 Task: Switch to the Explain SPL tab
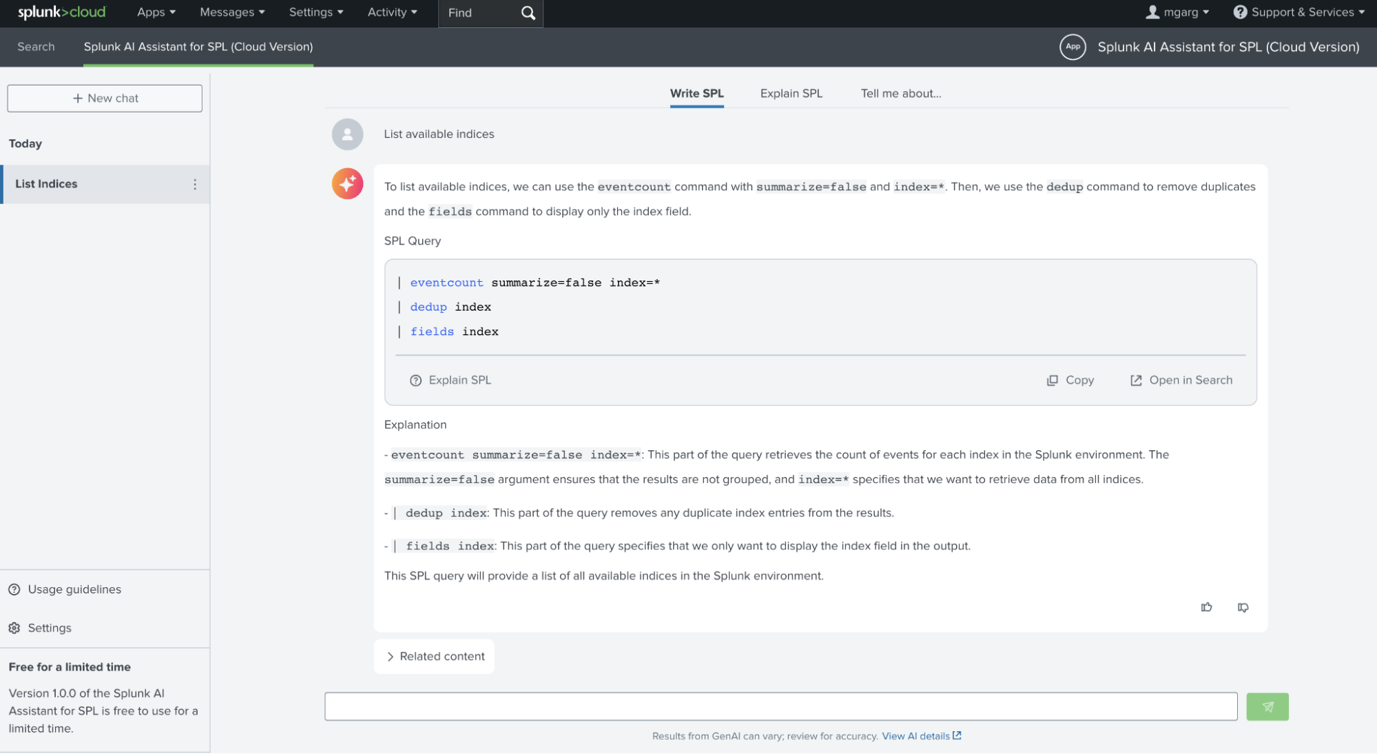(x=791, y=94)
